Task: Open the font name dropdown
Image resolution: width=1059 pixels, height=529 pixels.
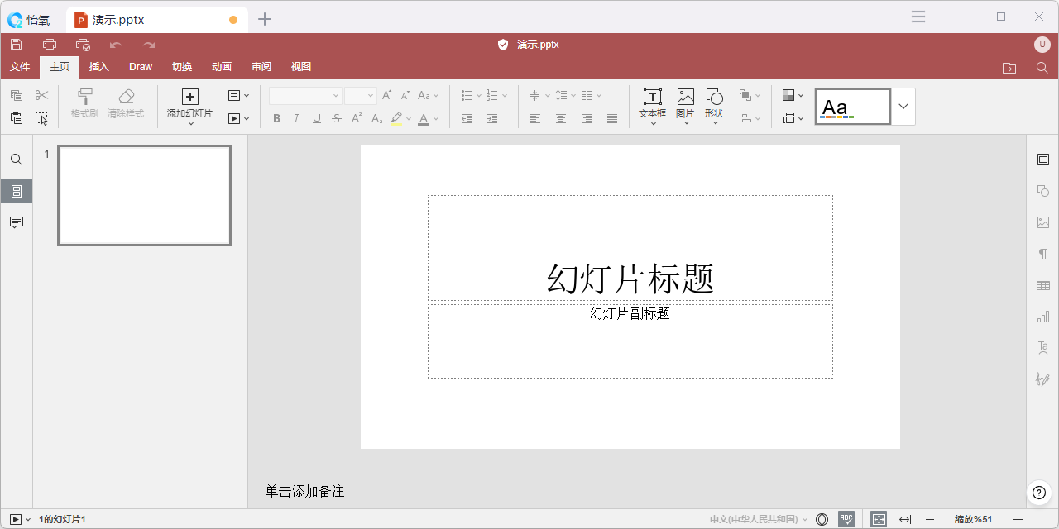Action: 305,96
